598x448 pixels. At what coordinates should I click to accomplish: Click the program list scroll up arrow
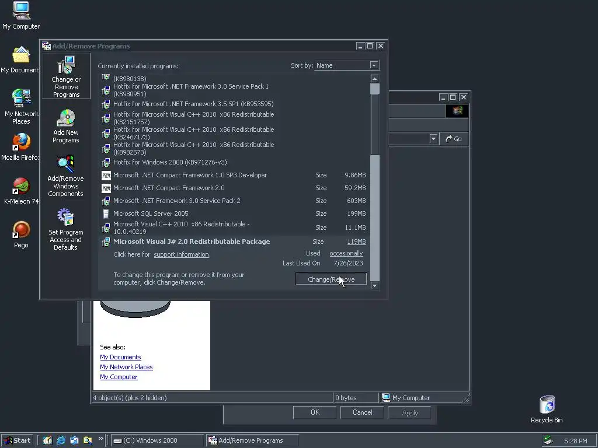375,79
